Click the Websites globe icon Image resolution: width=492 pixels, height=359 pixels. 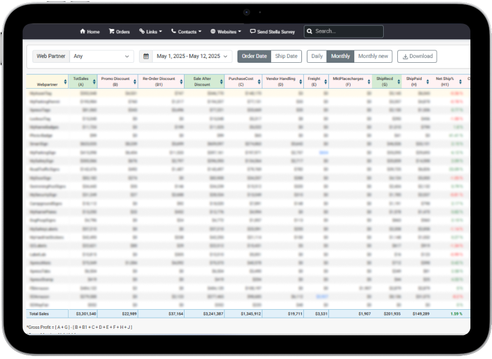213,31
